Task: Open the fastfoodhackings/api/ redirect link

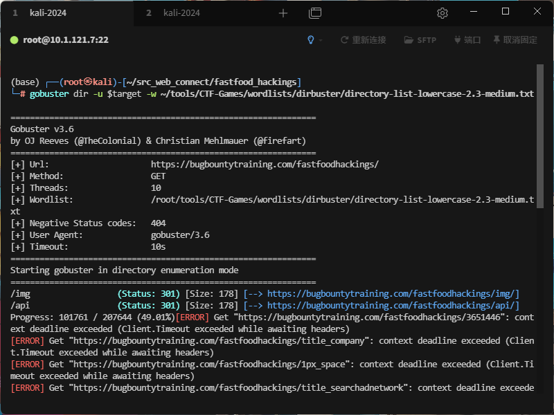Action: tap(393, 305)
